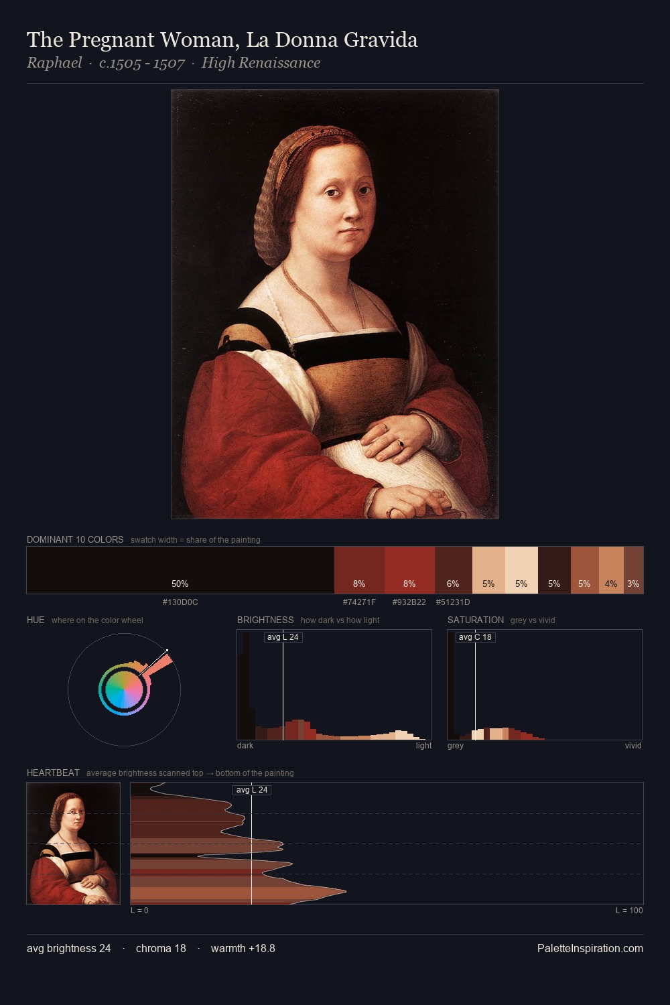This screenshot has height=1005, width=670.
Task: Click the 'chroma 18' footer stat
Action: (161, 949)
